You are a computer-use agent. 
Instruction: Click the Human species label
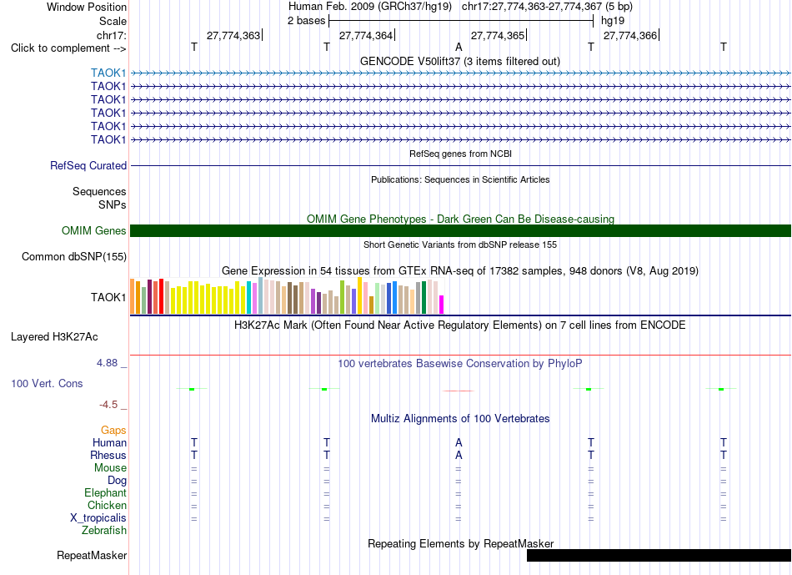point(109,443)
